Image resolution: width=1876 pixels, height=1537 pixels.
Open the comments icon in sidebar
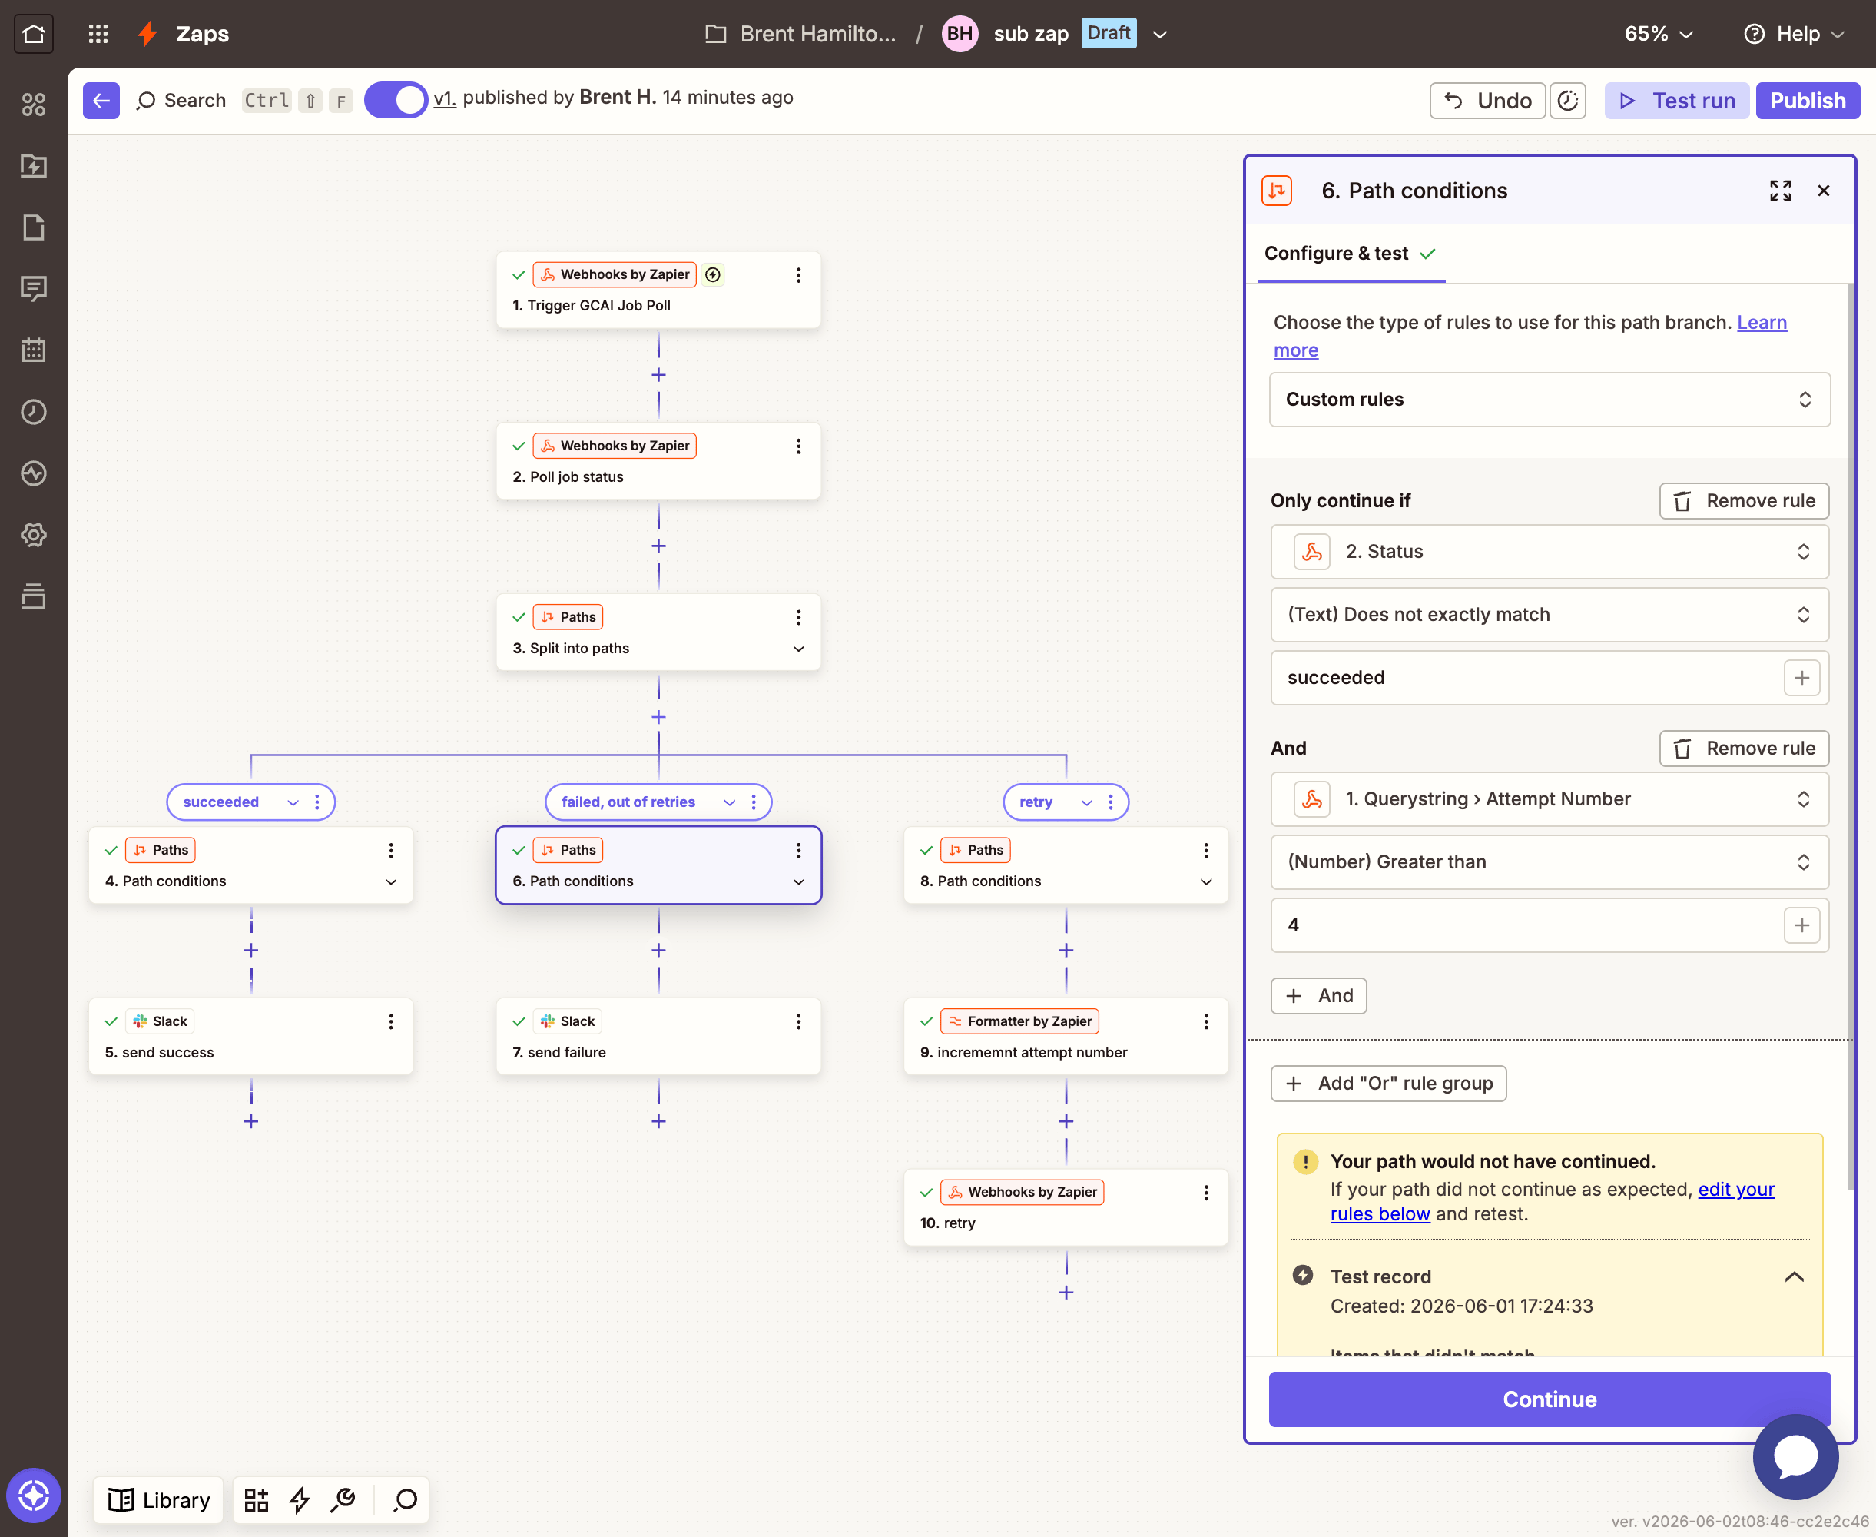[34, 289]
